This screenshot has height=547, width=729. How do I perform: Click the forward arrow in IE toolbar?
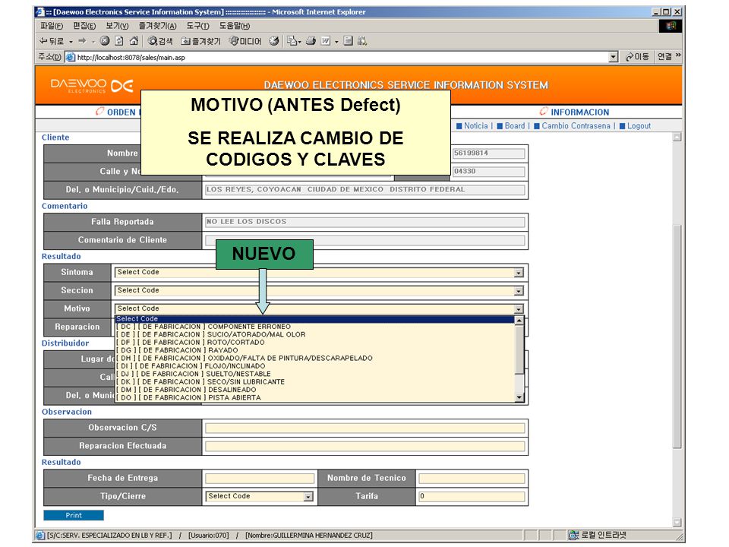pyautogui.click(x=82, y=41)
